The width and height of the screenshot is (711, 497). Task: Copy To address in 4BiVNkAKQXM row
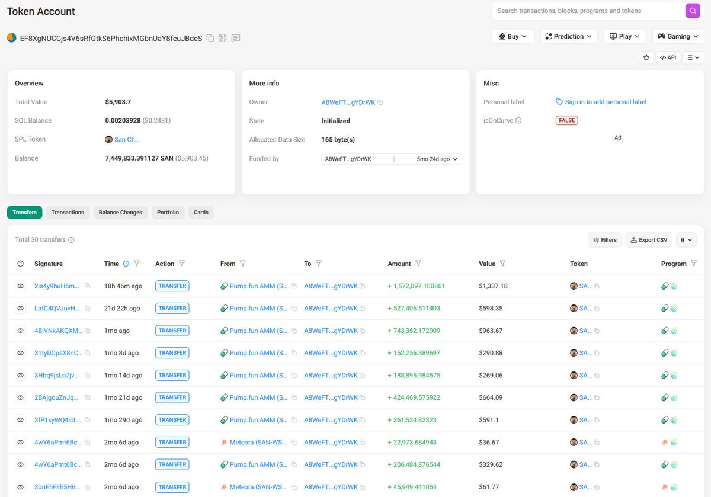363,331
